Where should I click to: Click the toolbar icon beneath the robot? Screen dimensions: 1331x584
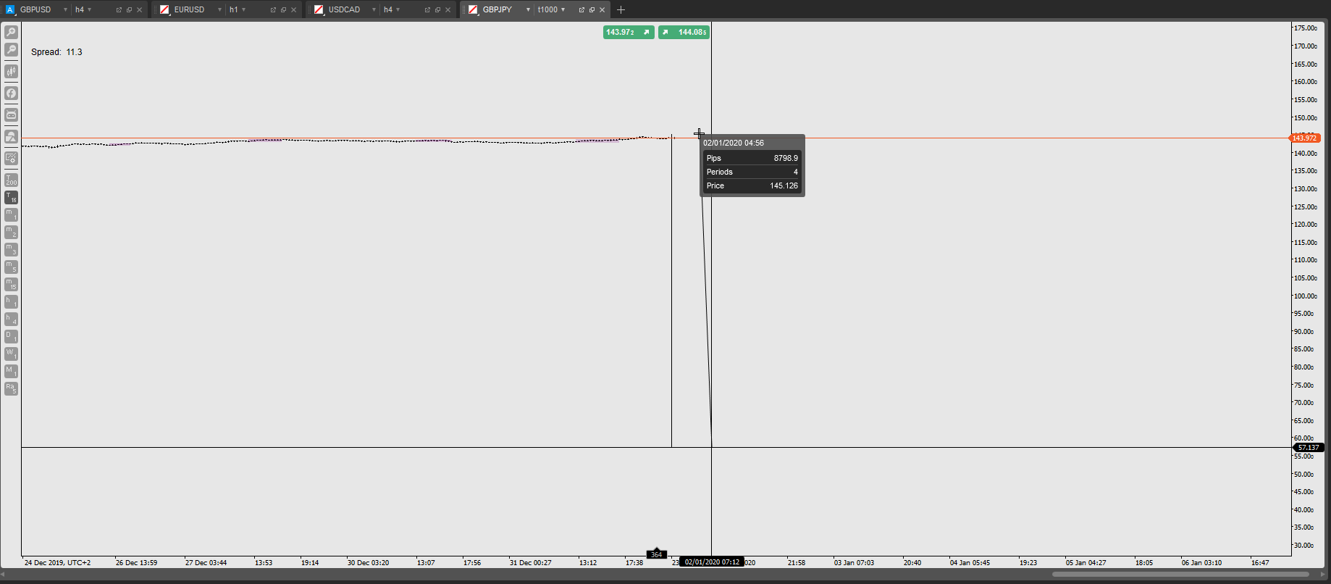coord(11,136)
